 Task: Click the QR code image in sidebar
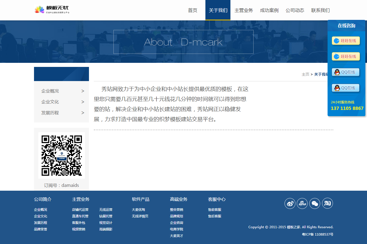(61, 155)
